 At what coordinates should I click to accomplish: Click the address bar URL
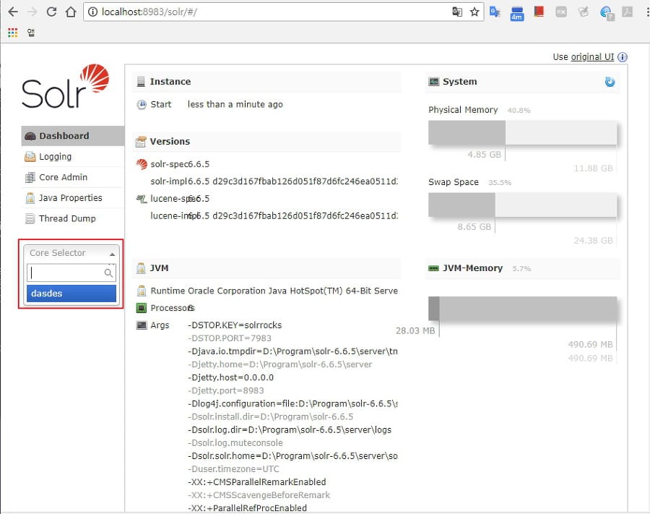[217, 12]
